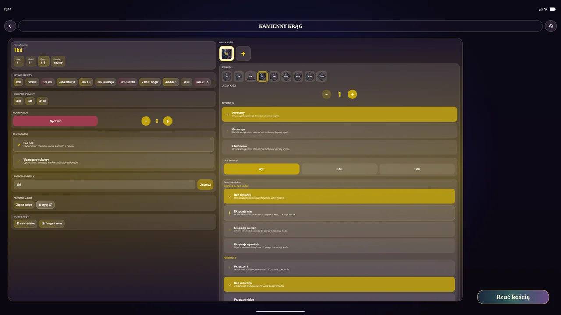Image resolution: width=561 pixels, height=315 pixels.
Task: Select Przewaga roll mode
Action: pos(339,131)
